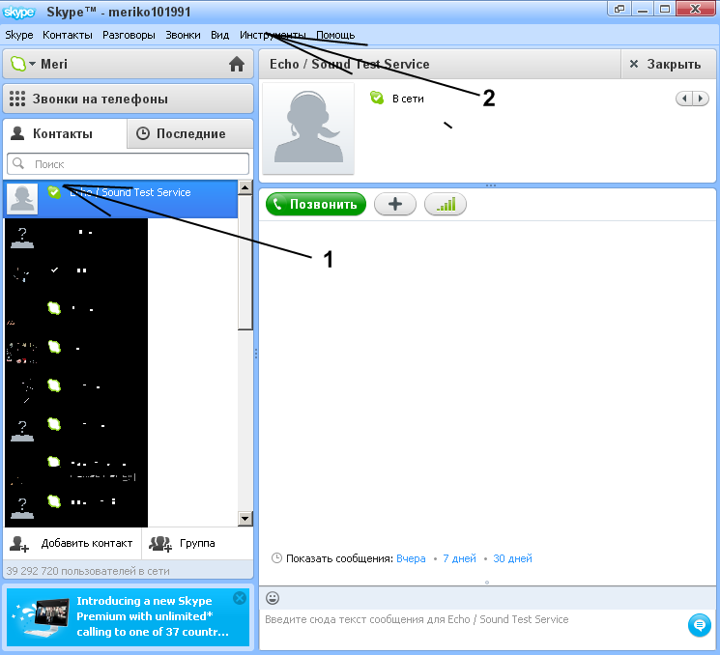Show messages from 30 дней
The image size is (720, 655).
point(512,558)
